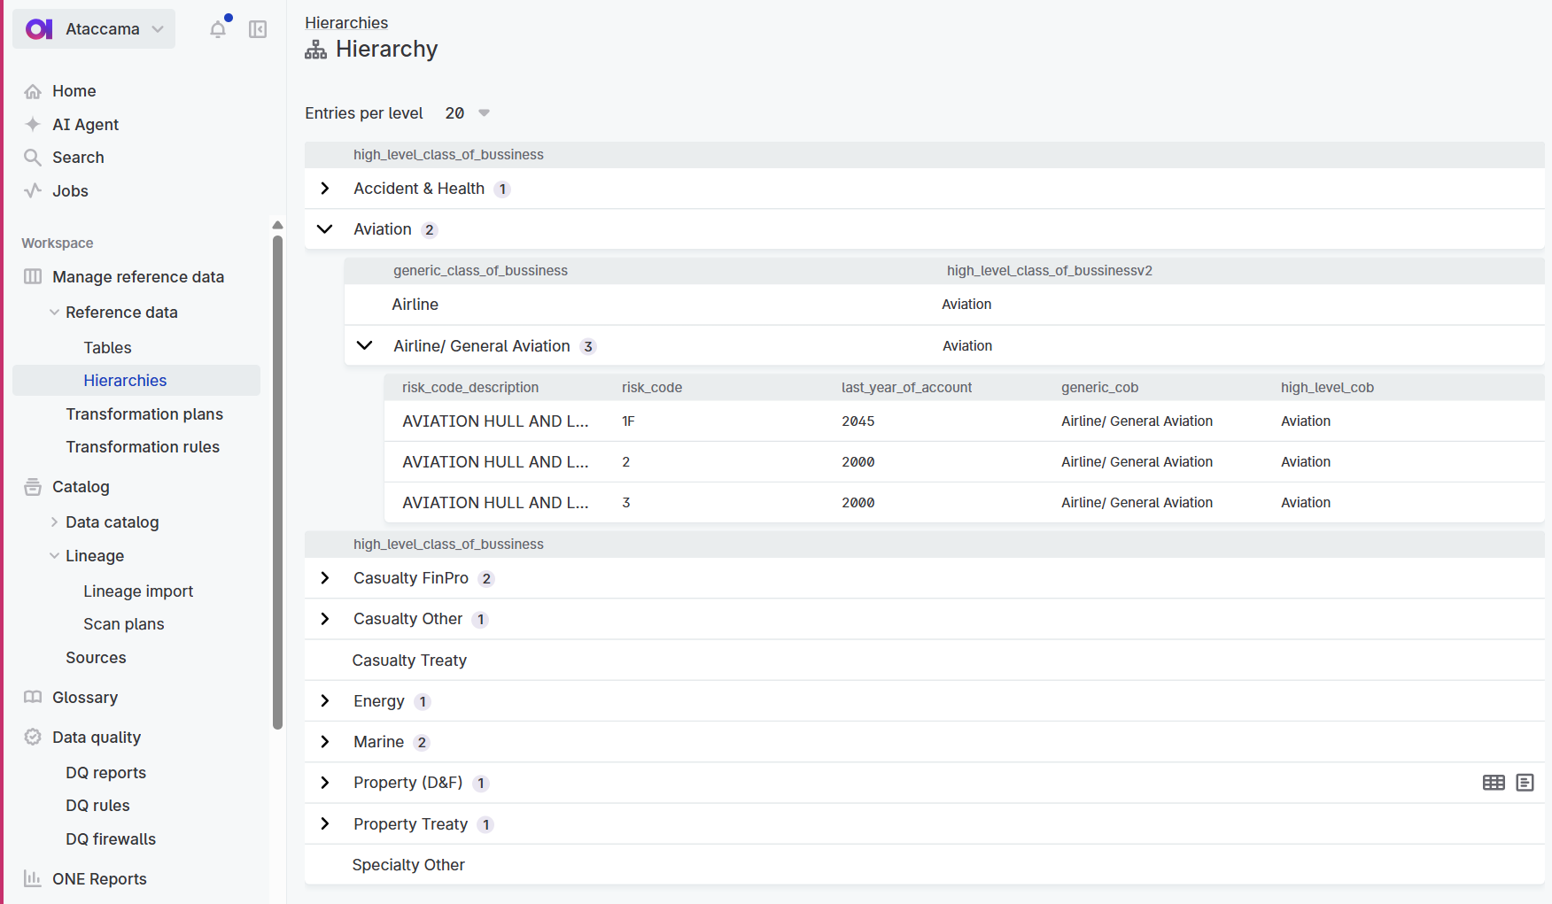The width and height of the screenshot is (1552, 904).
Task: Collapse Airline/ General Aviation row
Action: pyautogui.click(x=364, y=346)
